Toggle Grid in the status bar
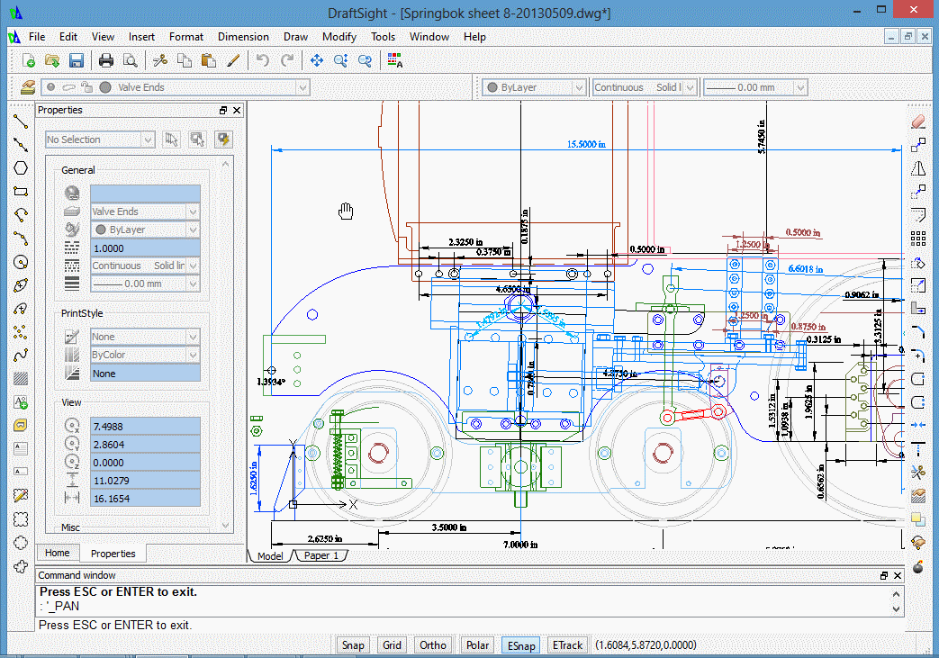 pyautogui.click(x=393, y=644)
